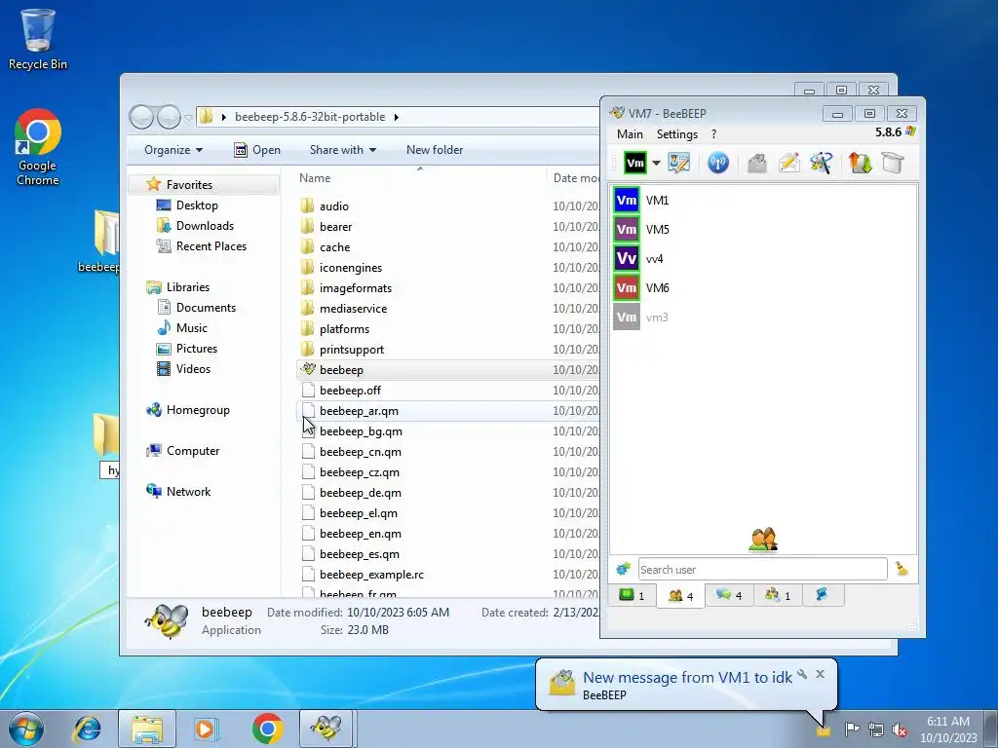The width and height of the screenshot is (998, 748).
Task: Click New folder in Explorer toolbar
Action: coord(435,150)
